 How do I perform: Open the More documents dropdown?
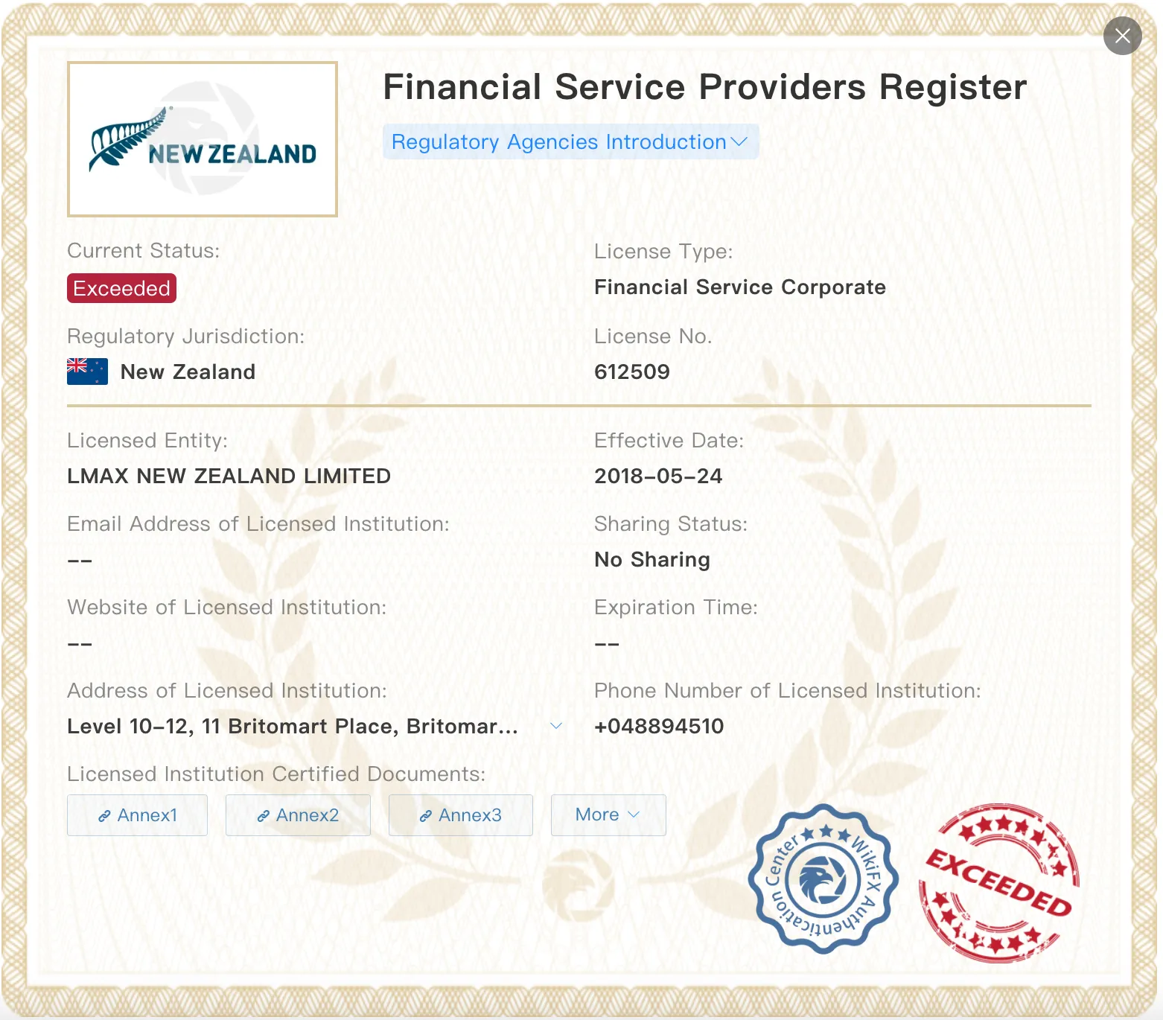click(608, 815)
